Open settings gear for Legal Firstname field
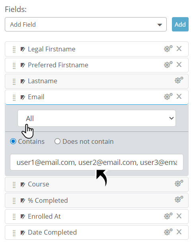 tap(168, 49)
